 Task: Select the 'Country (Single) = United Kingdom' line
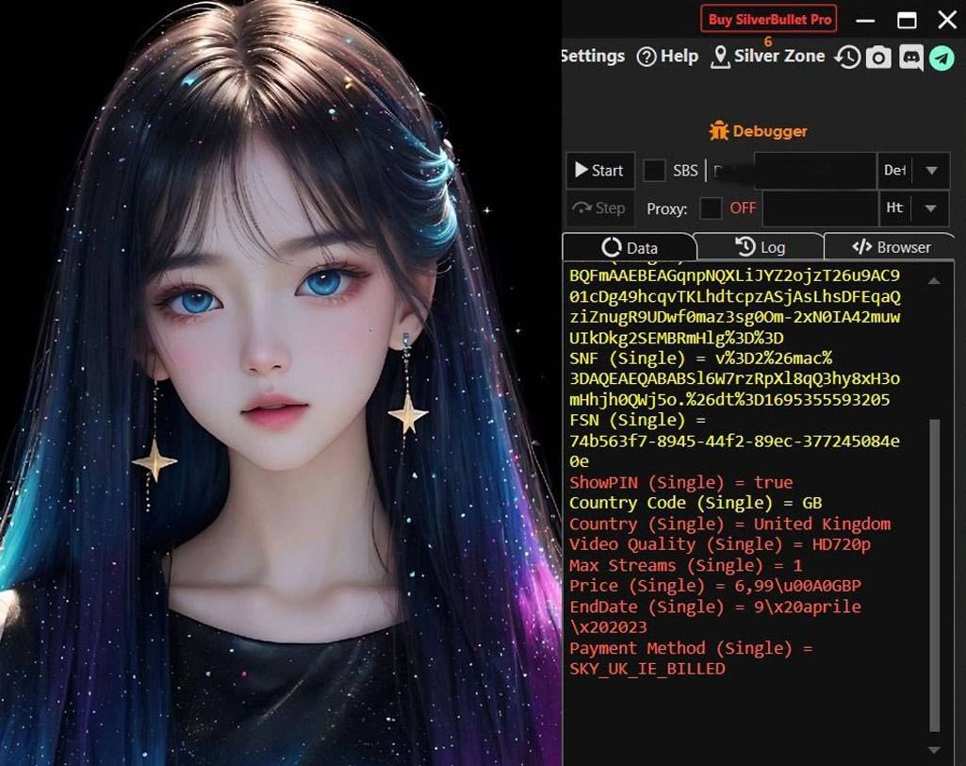point(729,524)
